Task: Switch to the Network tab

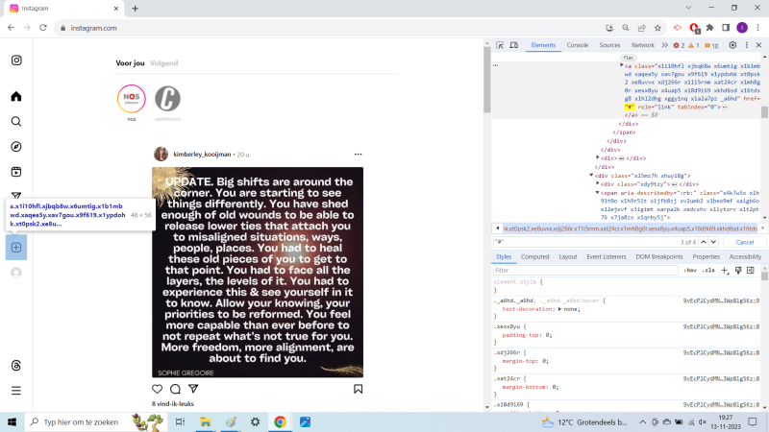Action: (x=642, y=45)
